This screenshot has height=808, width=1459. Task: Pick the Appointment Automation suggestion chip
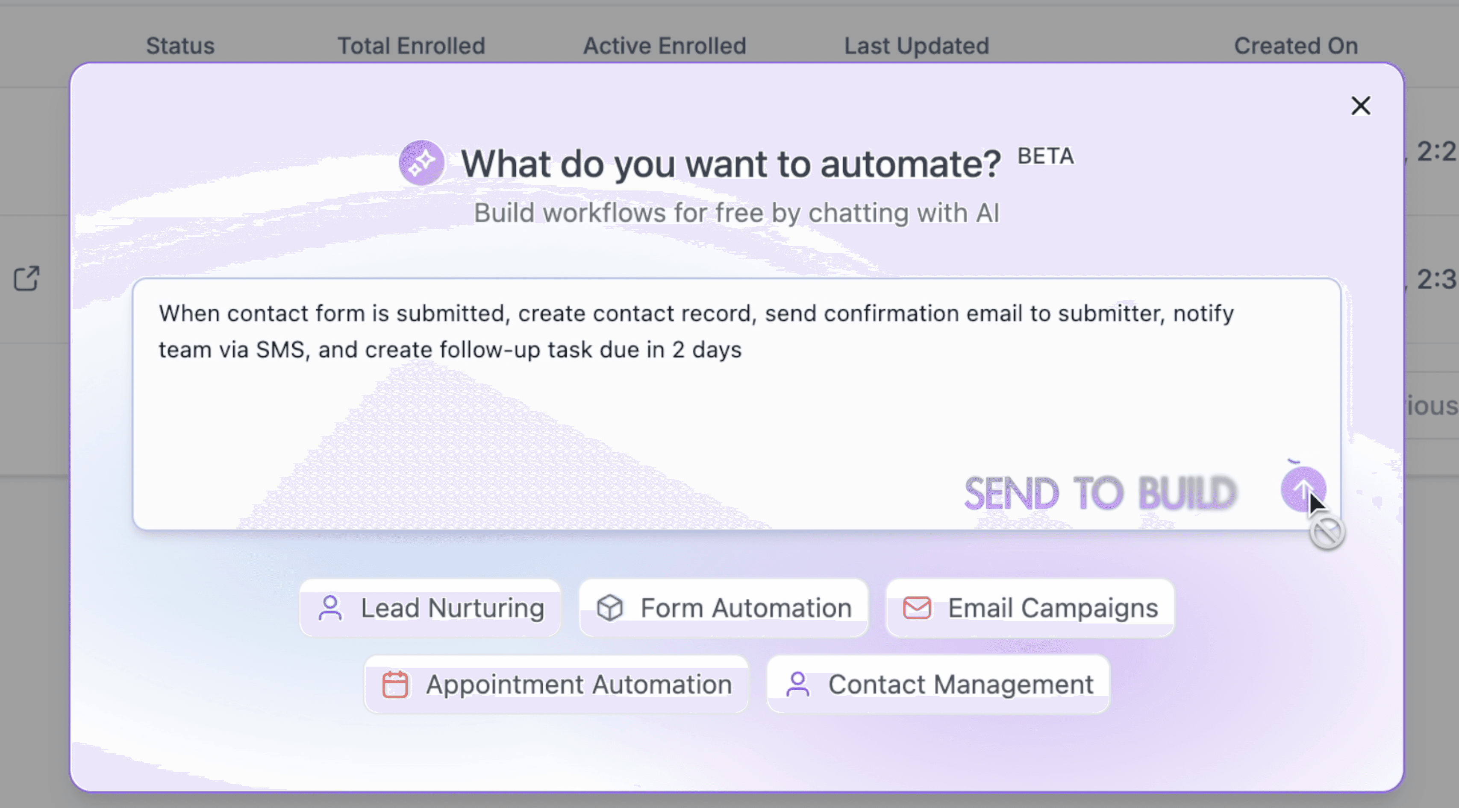(556, 685)
